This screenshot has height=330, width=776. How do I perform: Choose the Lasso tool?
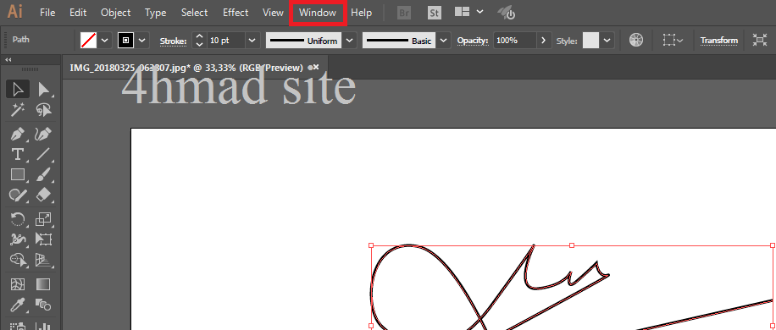coord(43,110)
